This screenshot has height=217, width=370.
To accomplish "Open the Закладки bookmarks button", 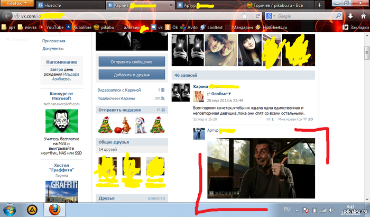I will [356, 28].
